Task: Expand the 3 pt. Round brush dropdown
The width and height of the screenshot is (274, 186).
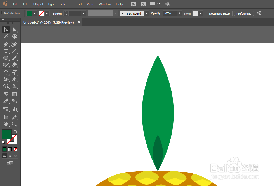Action: click(146, 13)
